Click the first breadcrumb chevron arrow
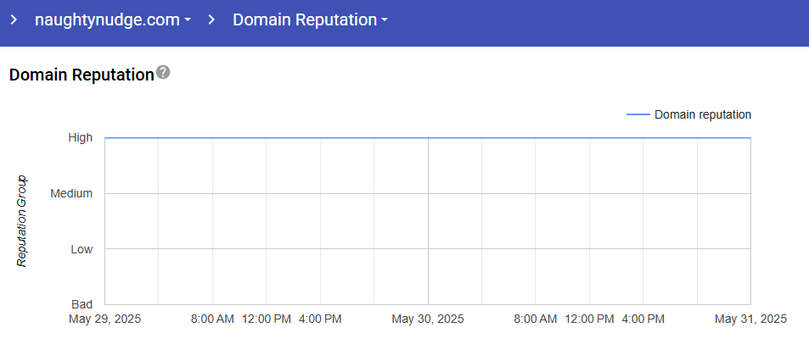This screenshot has width=809, height=361. click(x=14, y=19)
